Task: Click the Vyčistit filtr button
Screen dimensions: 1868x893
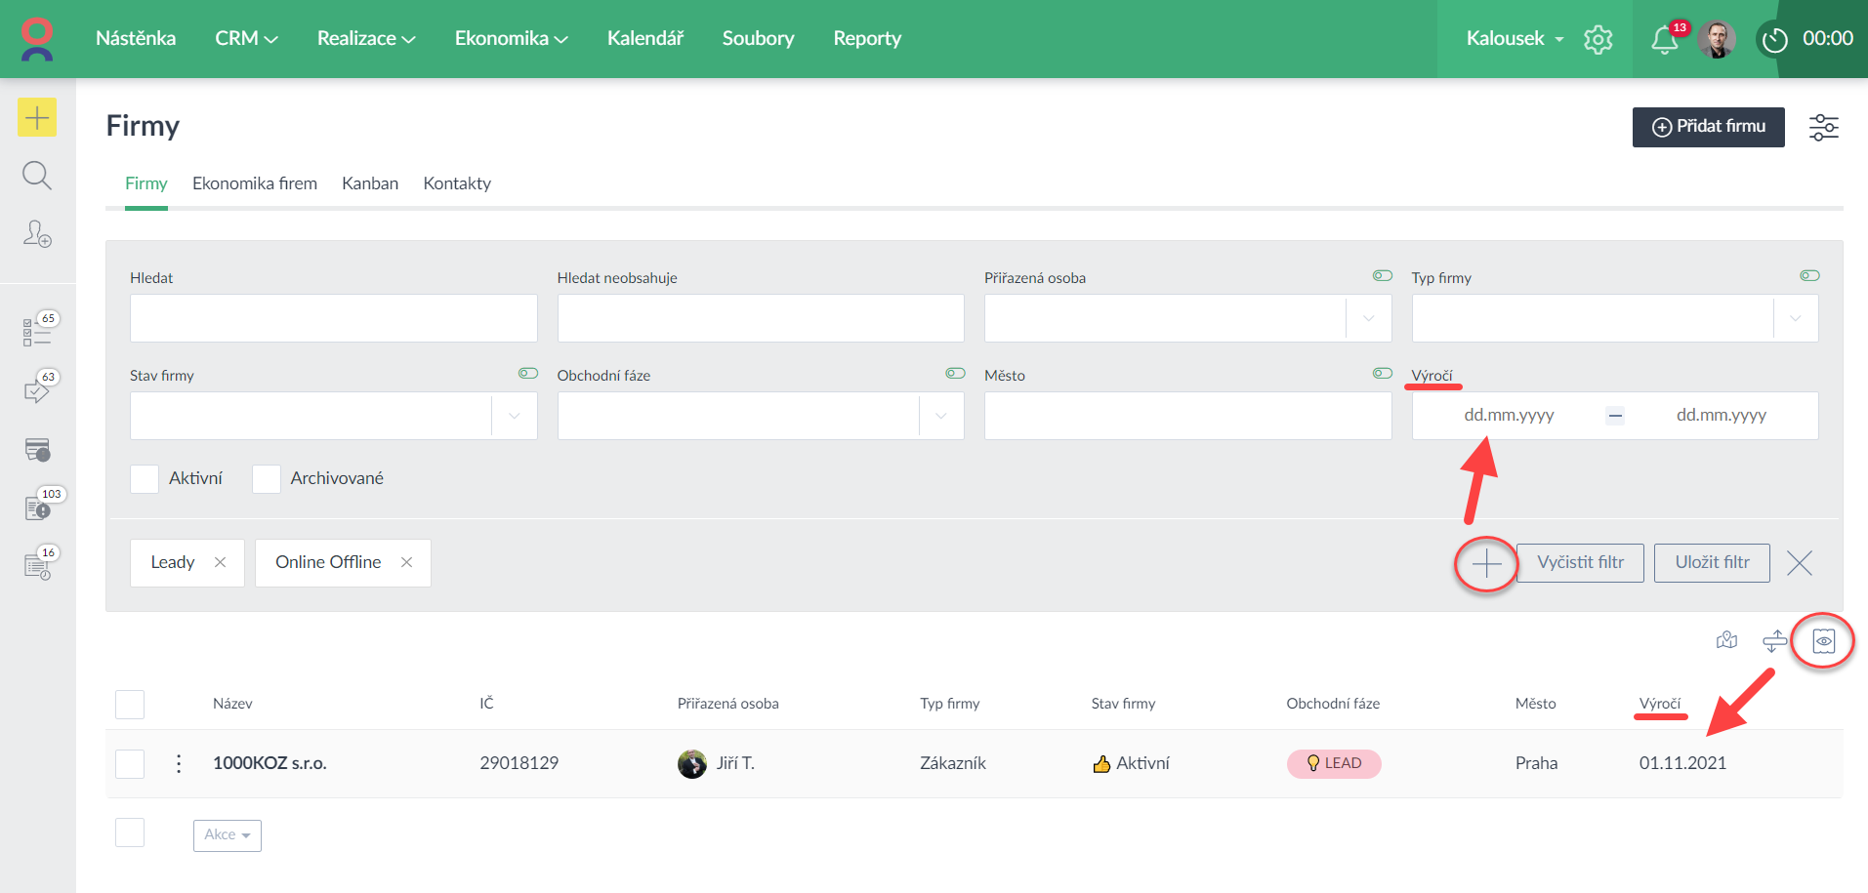Action: tap(1579, 563)
